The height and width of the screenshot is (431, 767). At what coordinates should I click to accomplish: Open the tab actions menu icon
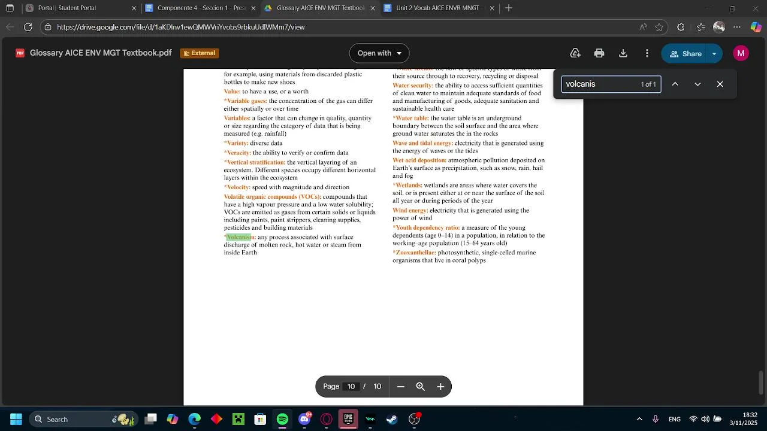point(10,8)
